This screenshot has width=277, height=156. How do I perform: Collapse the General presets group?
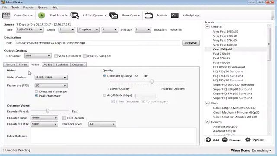[207, 27]
